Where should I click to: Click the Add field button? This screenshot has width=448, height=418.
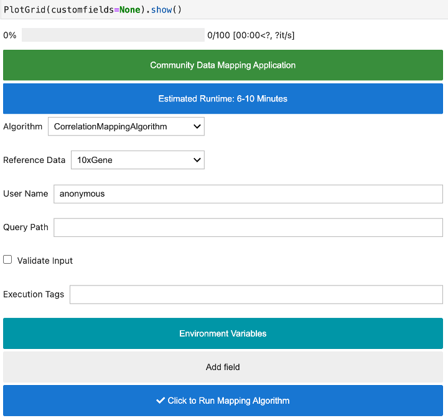(x=223, y=367)
